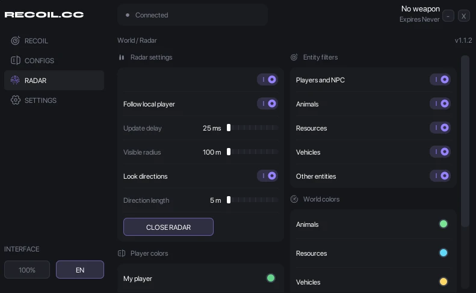
Task: Toggle Follow local player switch
Action: click(x=267, y=103)
